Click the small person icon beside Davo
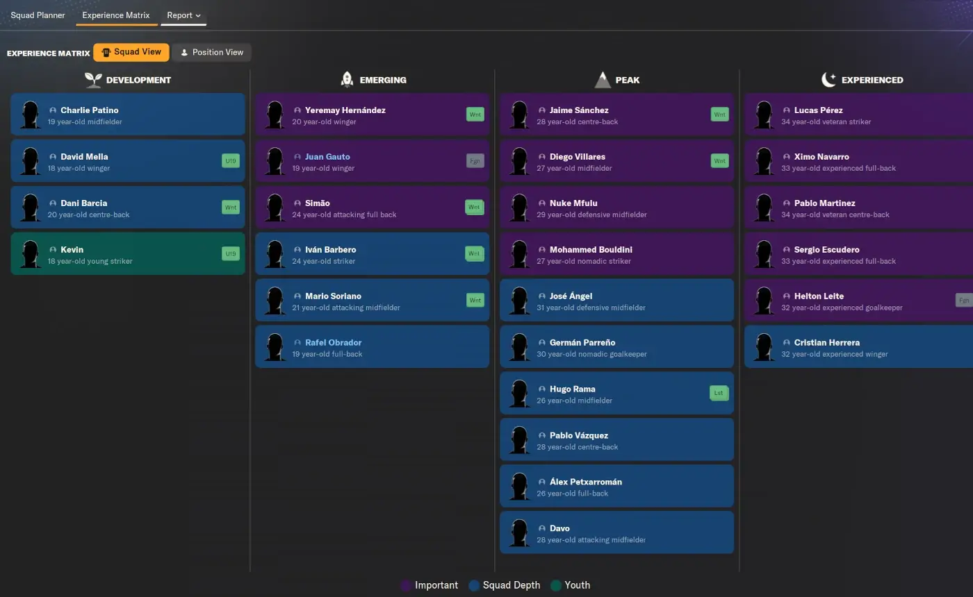The height and width of the screenshot is (597, 973). pyautogui.click(x=542, y=528)
